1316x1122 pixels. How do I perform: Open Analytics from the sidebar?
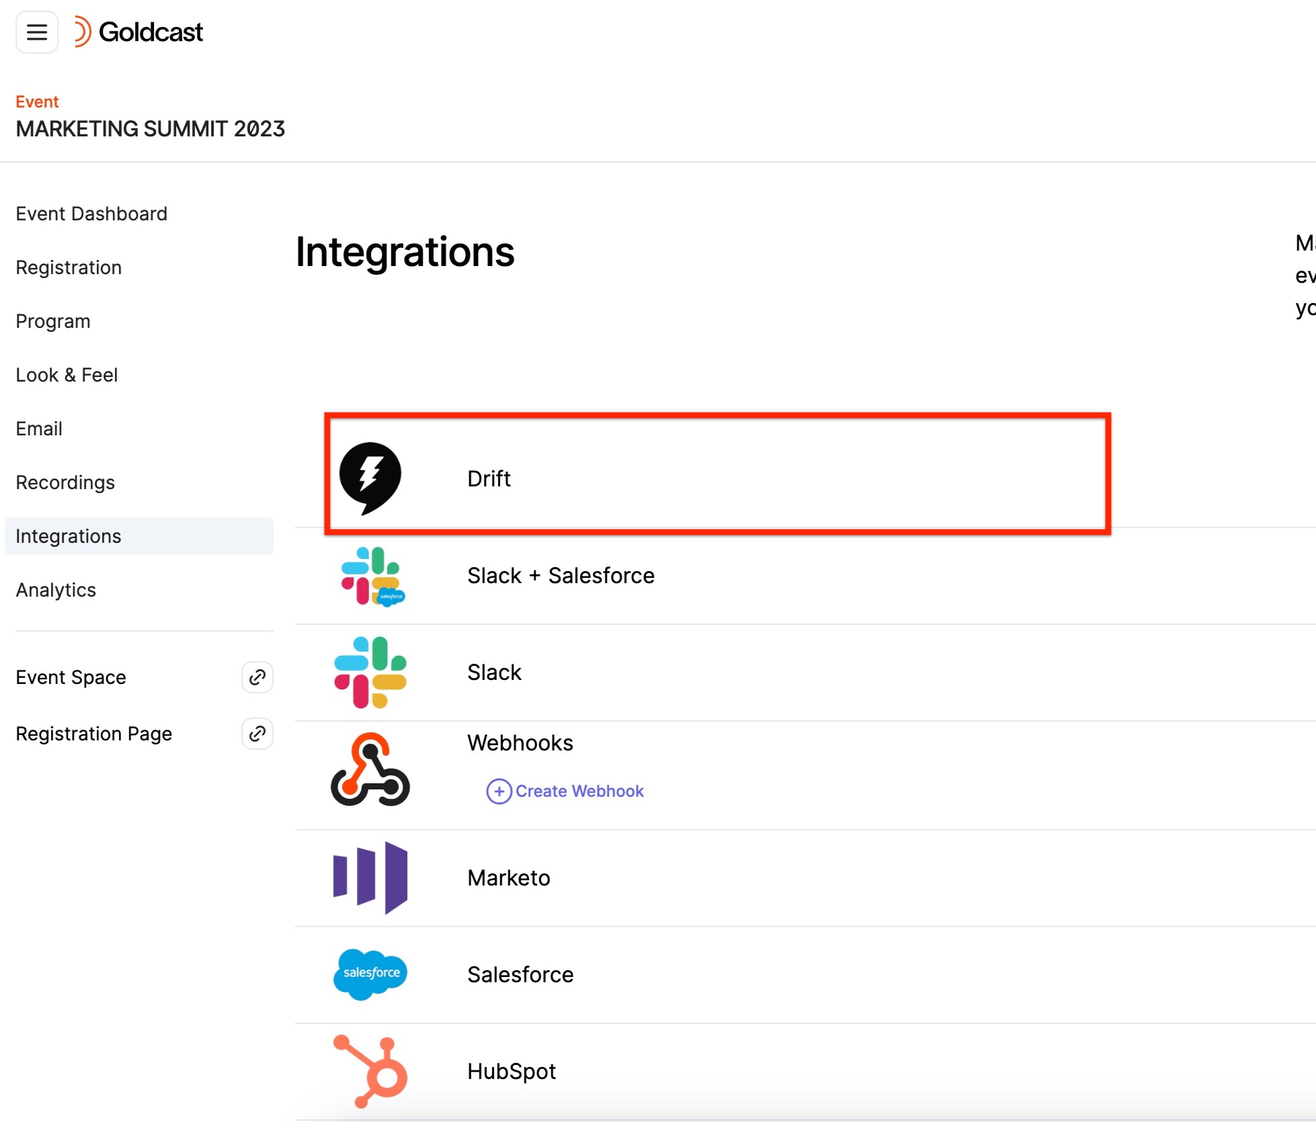click(x=56, y=590)
